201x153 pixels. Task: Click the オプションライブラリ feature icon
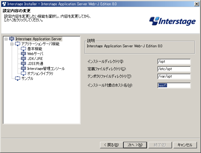click(23, 74)
